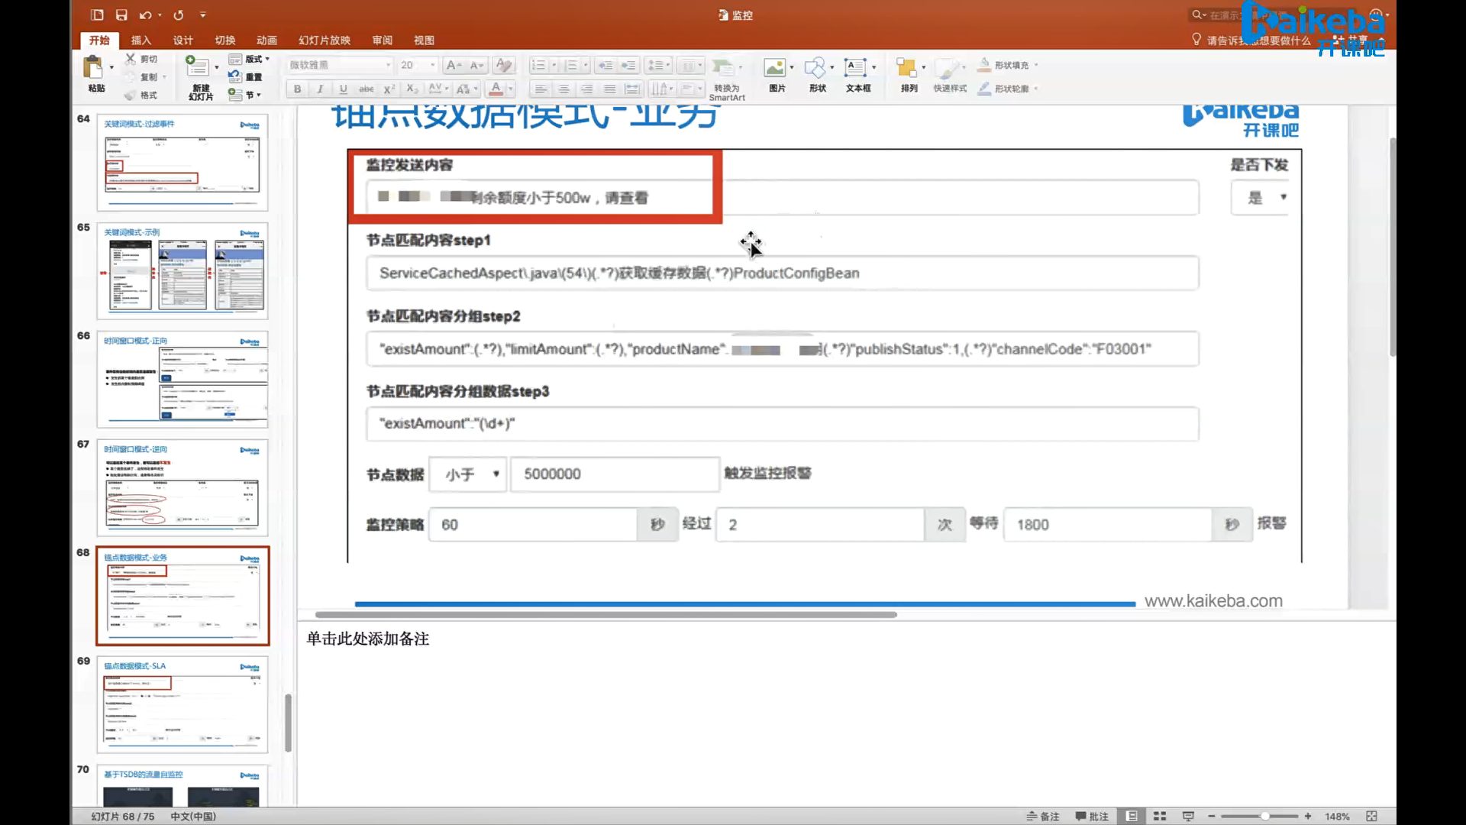Click the Paste clipboard icon

(93, 69)
